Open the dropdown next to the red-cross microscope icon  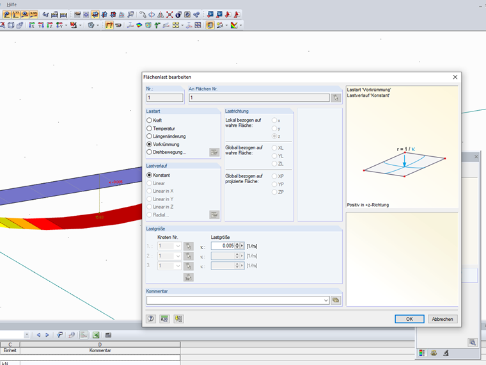(81, 25)
